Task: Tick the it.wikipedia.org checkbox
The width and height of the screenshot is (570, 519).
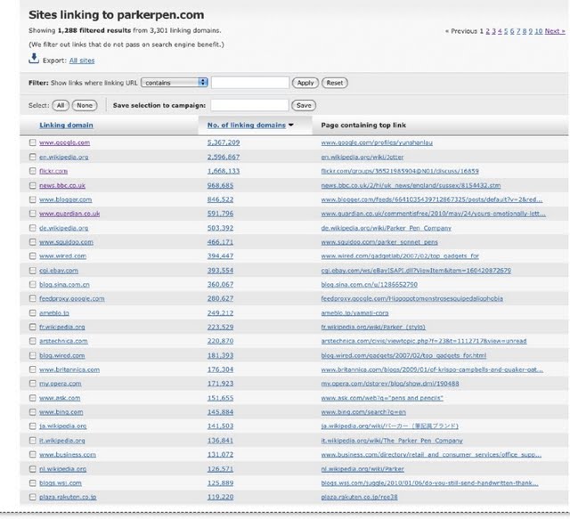Action: point(33,441)
